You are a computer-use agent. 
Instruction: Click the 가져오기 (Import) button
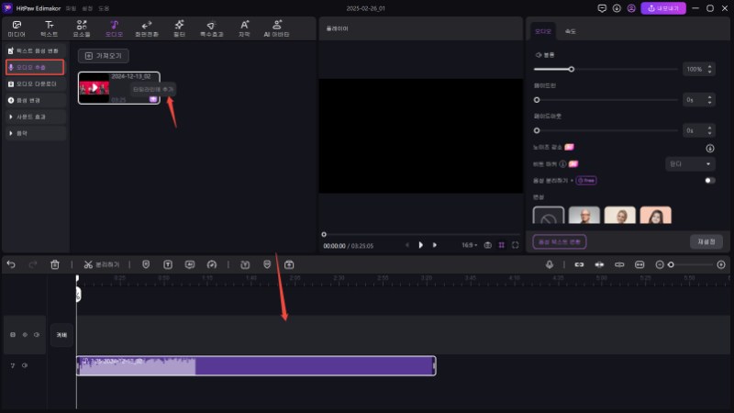[103, 55]
